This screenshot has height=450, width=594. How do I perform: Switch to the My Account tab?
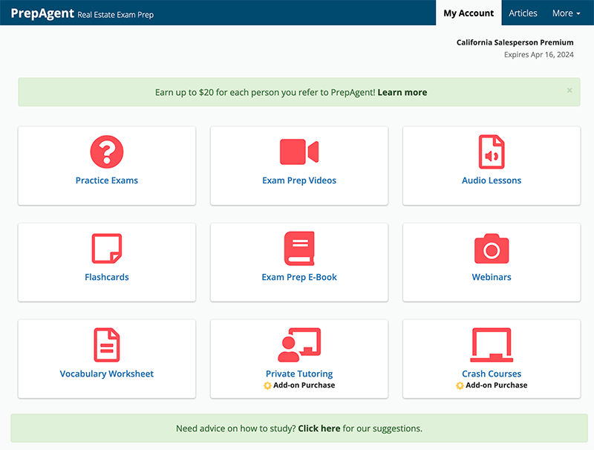pos(469,13)
